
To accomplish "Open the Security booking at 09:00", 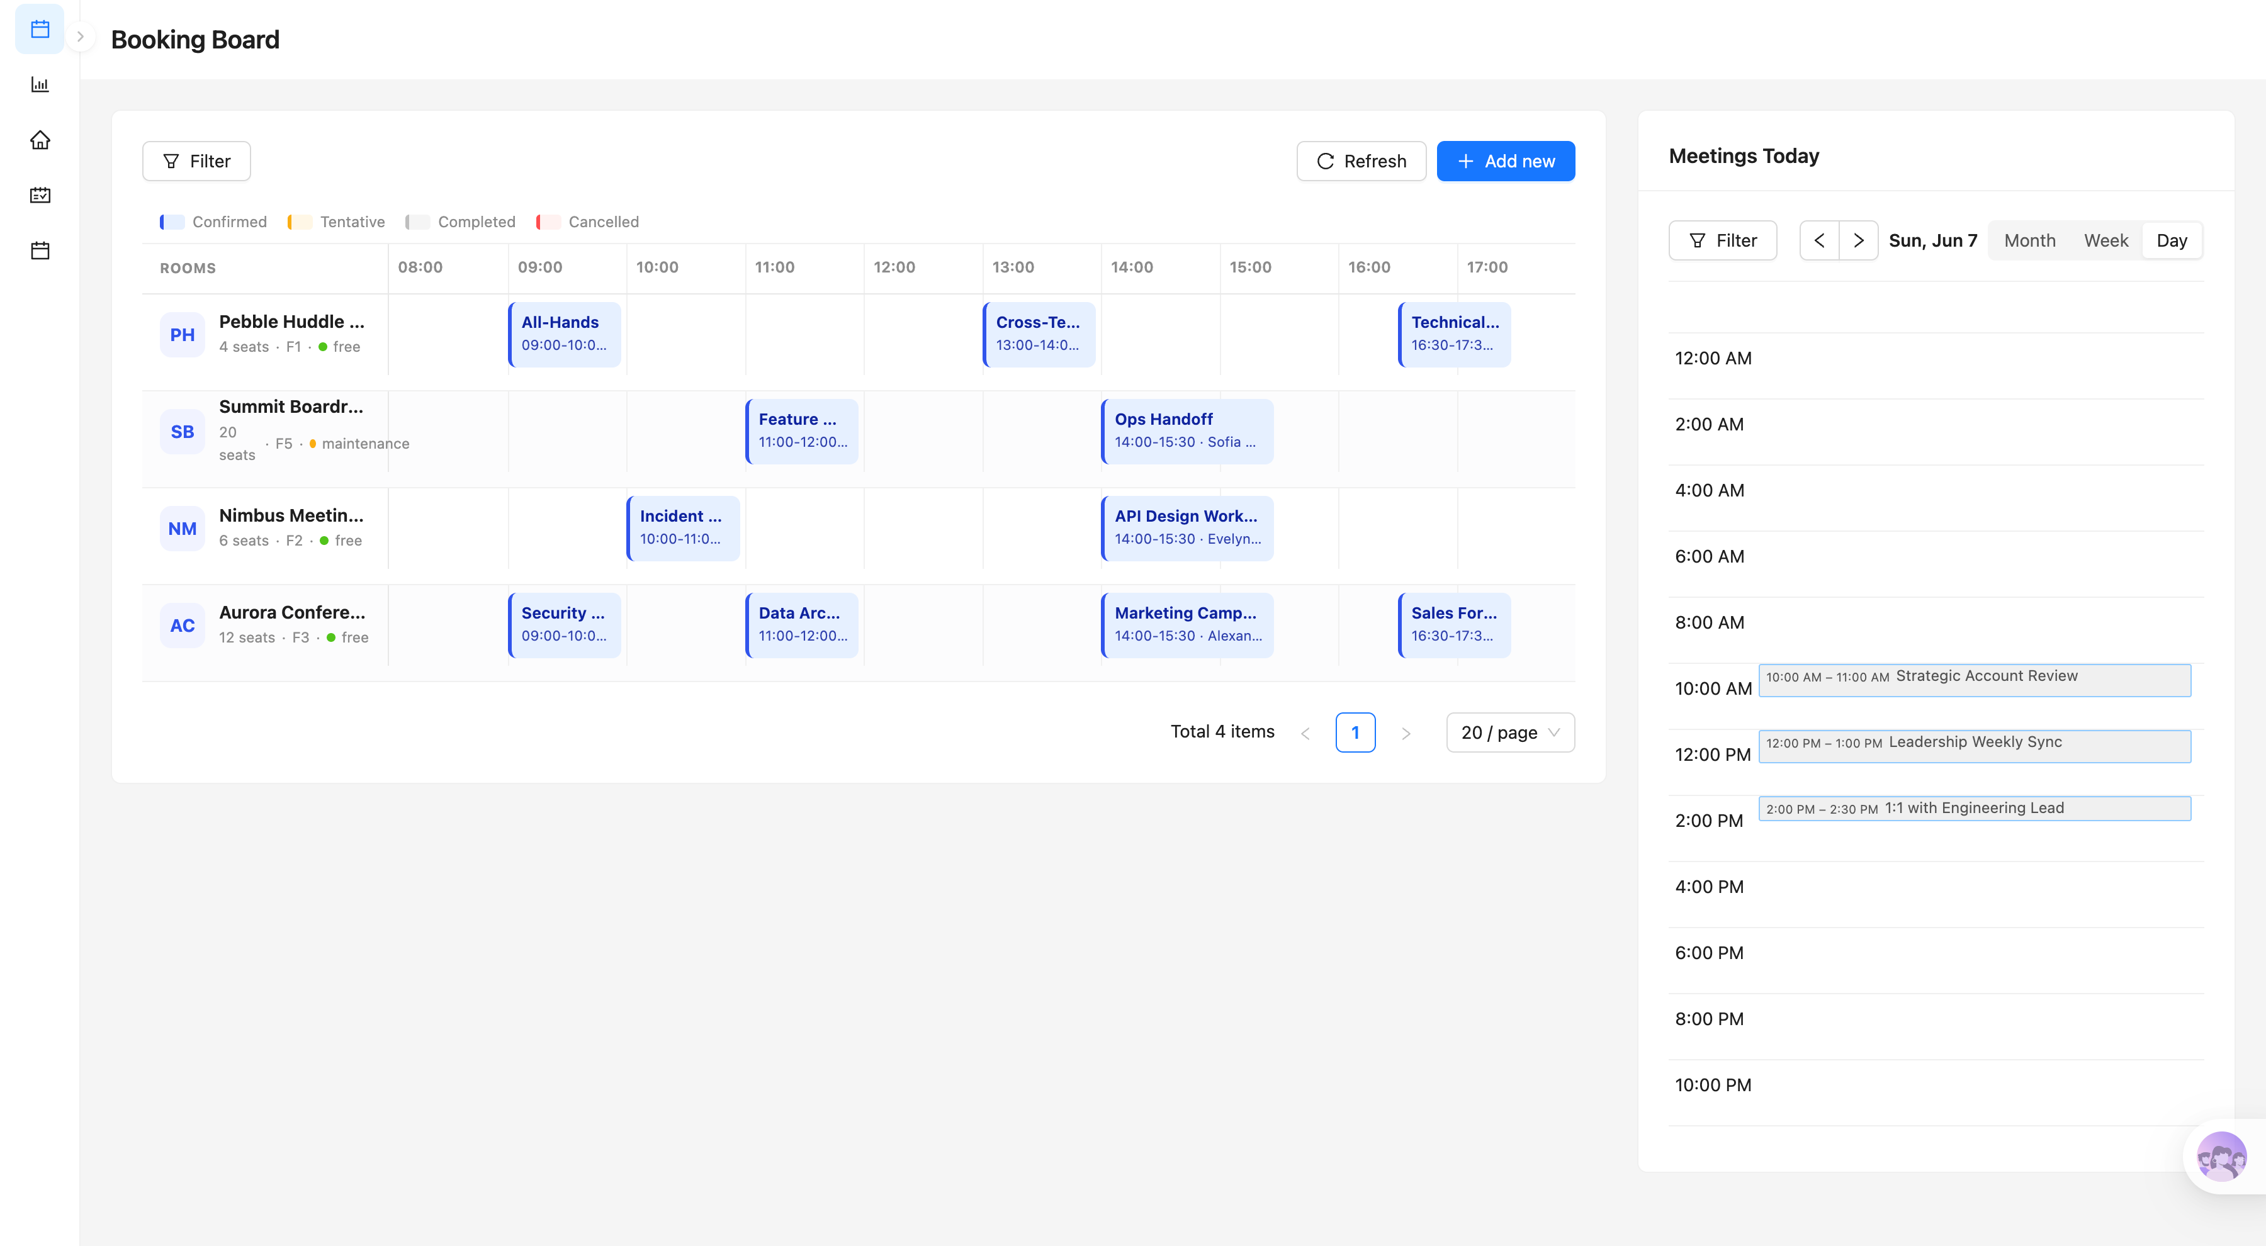I will 565,624.
